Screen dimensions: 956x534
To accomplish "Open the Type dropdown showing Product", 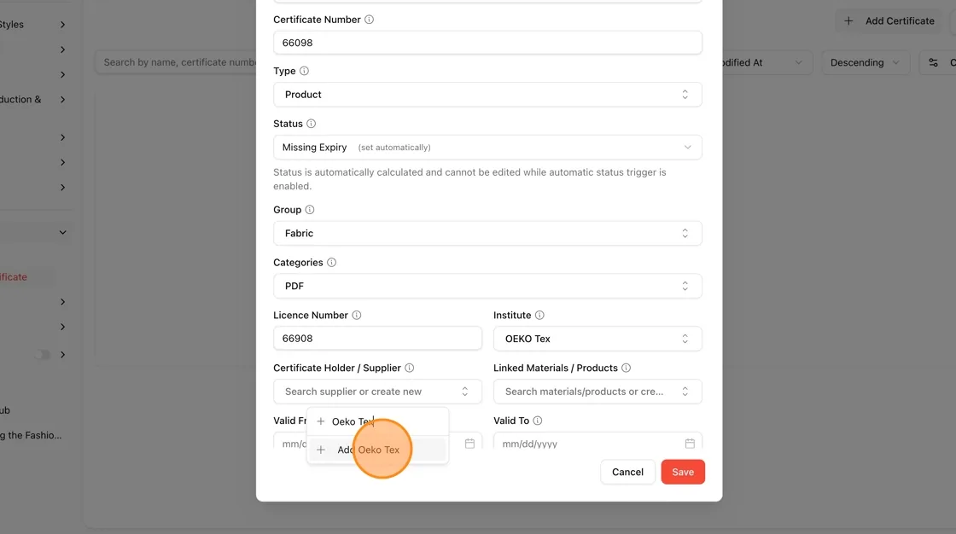I will point(487,95).
